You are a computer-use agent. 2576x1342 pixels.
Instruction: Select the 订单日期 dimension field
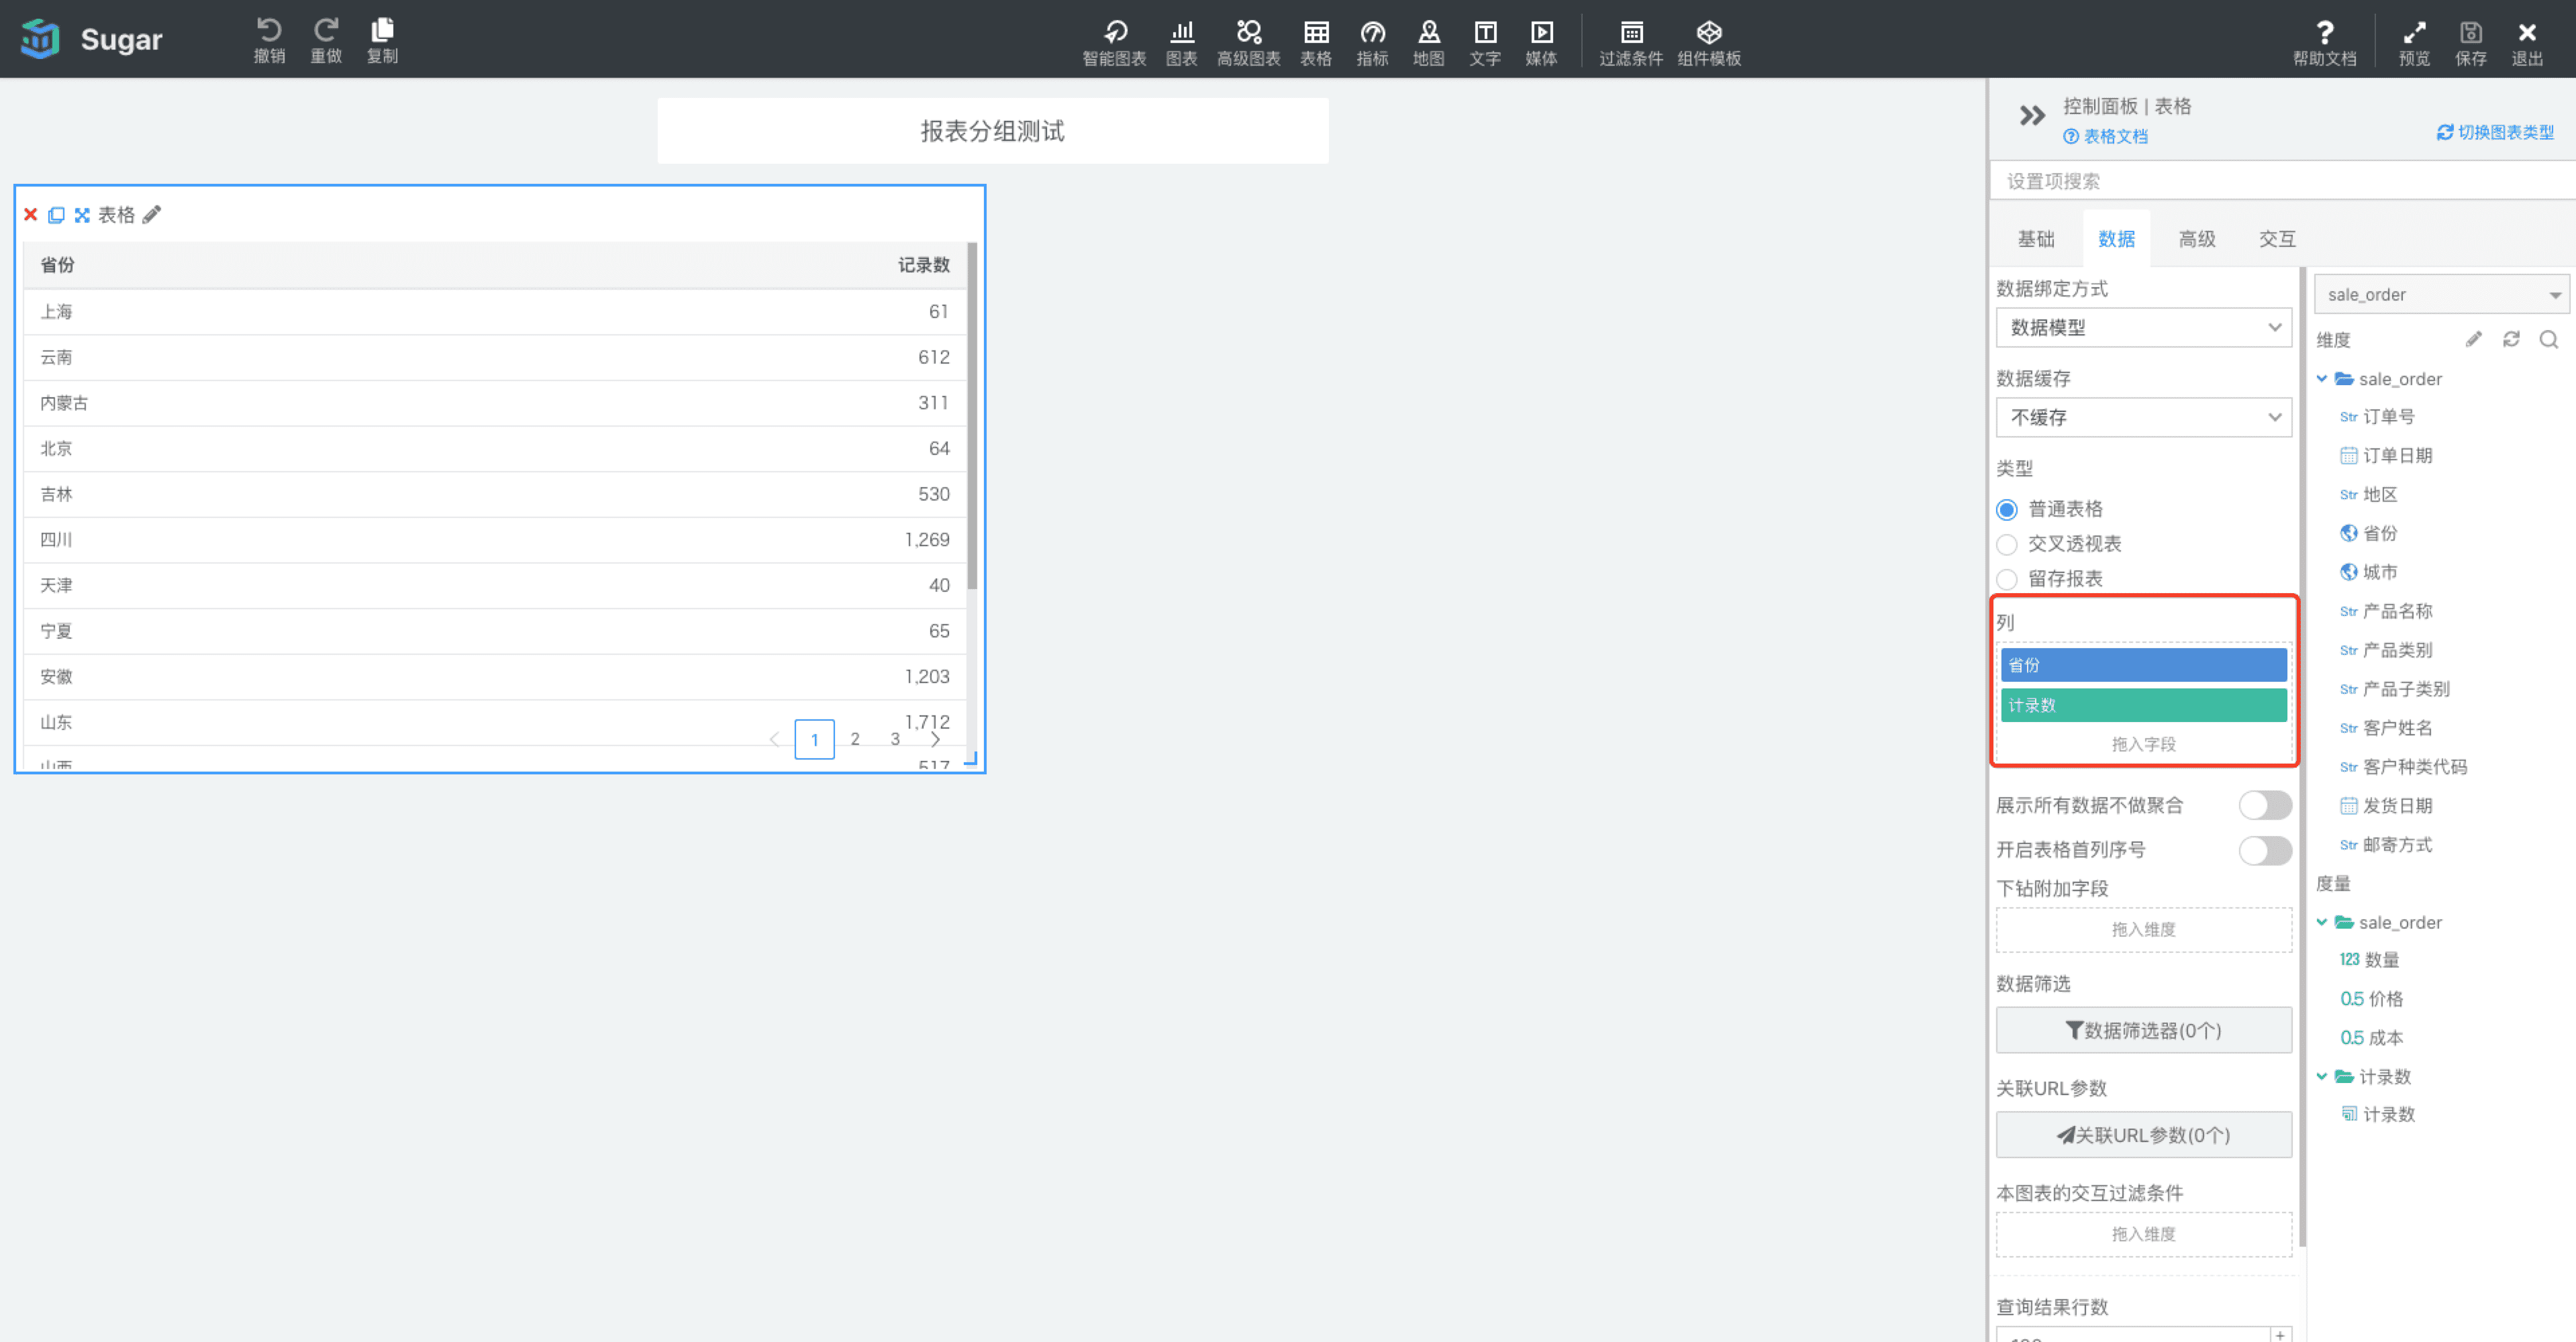(2386, 456)
